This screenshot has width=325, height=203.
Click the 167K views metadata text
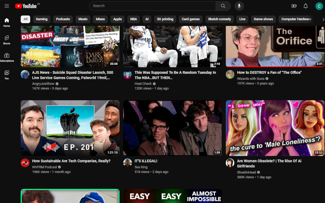[x=41, y=89]
